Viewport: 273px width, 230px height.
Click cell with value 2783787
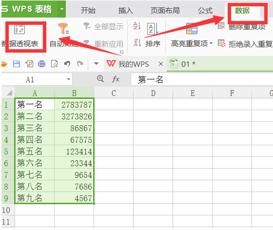click(x=74, y=105)
